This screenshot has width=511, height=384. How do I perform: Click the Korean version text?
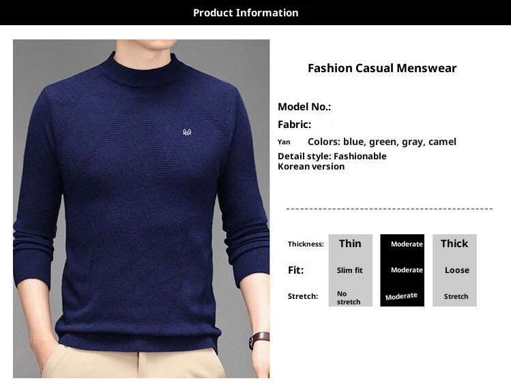[311, 167]
